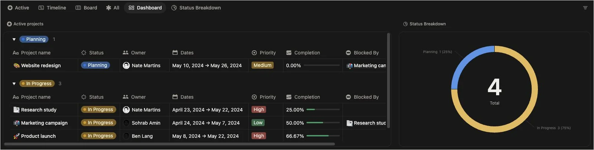594x150 pixels.
Task: Click Ben Lang's avatar
Action: pos(126,136)
